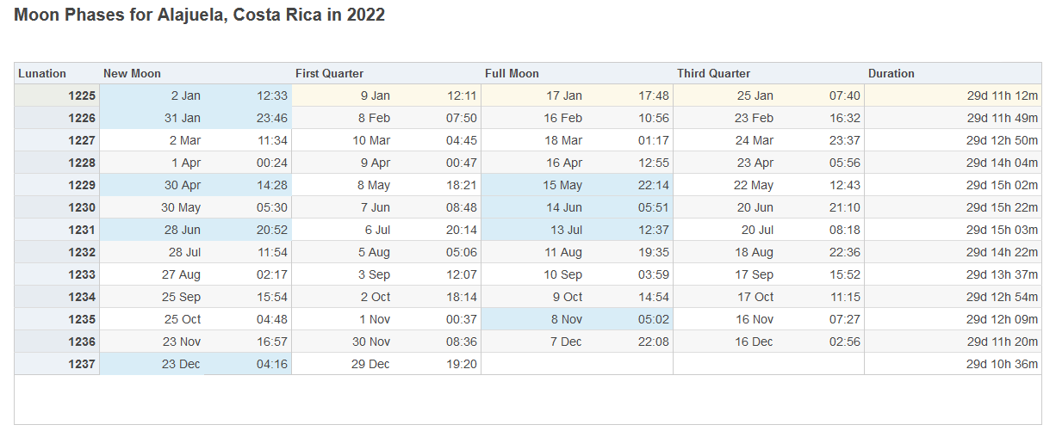Click the 23 Dec new moon date
The width and height of the screenshot is (1056, 431).
coord(181,365)
